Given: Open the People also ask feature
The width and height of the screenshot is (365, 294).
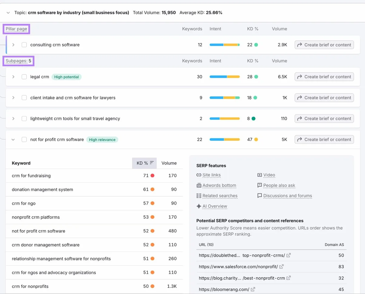Looking at the screenshot, I should (279, 185).
